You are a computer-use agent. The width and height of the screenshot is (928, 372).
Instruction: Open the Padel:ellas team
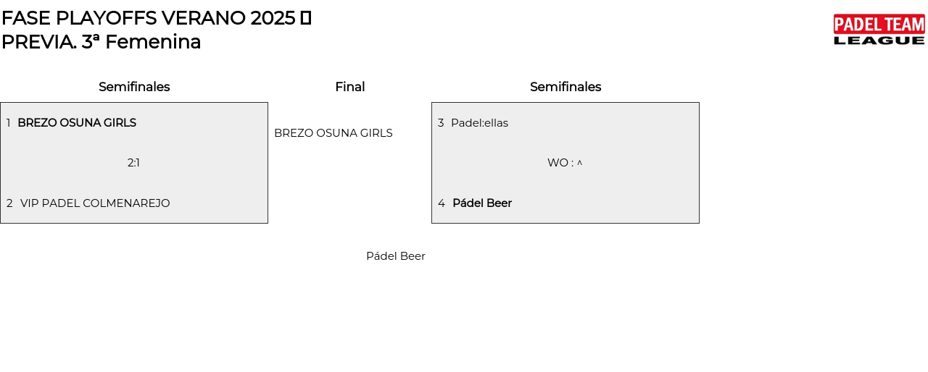479,123
